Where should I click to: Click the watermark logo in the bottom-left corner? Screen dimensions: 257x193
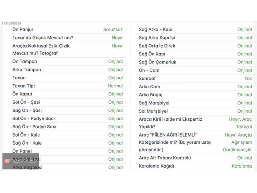point(21,161)
